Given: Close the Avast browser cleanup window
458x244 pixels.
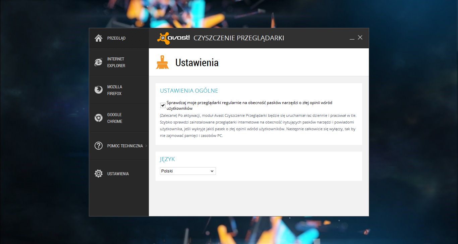Looking at the screenshot, I should point(360,38).
